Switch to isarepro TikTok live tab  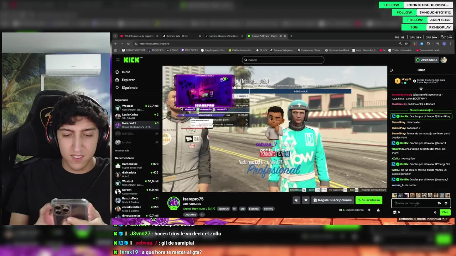click(224, 36)
